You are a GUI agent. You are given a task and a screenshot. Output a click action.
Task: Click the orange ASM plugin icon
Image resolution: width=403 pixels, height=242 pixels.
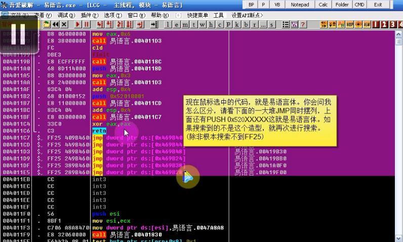[367, 24]
